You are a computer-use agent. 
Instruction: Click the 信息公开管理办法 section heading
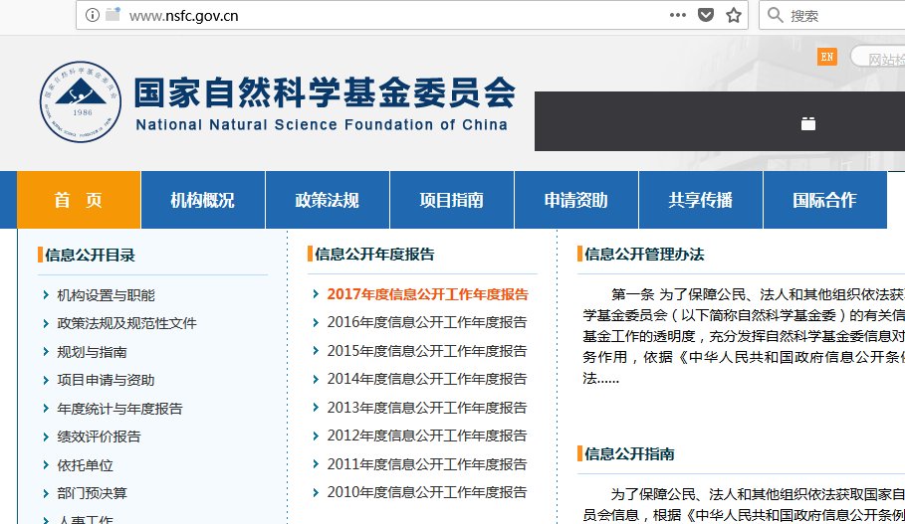(x=644, y=255)
